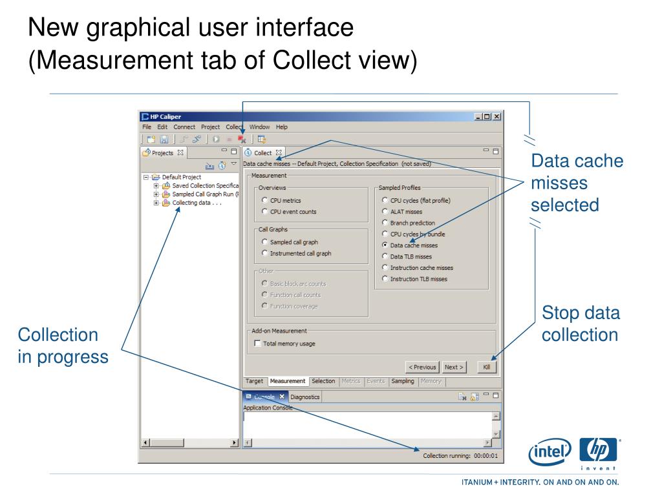Click the Next > button

coord(454,367)
